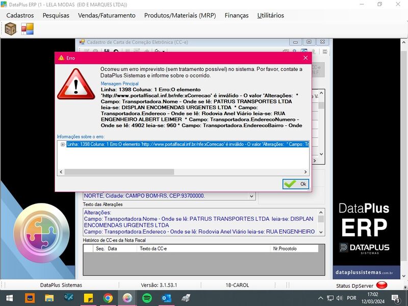Image resolution: width=408 pixels, height=306 pixels.
Task: Open Outlook from the taskbar
Action: point(167,298)
